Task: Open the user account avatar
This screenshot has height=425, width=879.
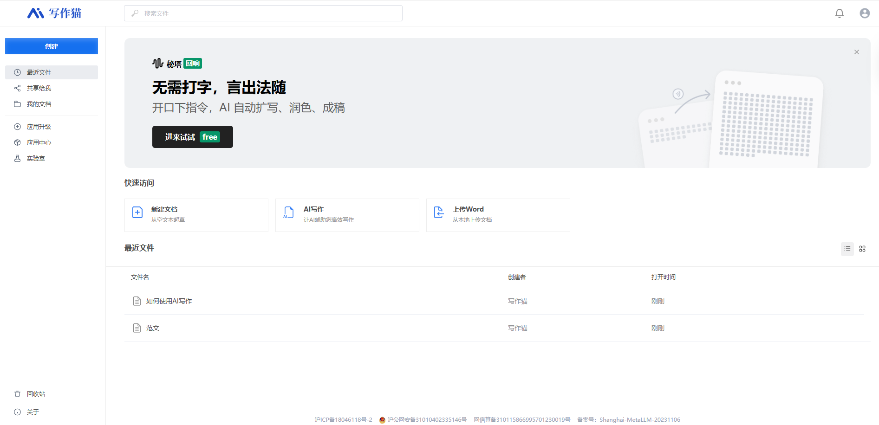Action: click(x=865, y=13)
